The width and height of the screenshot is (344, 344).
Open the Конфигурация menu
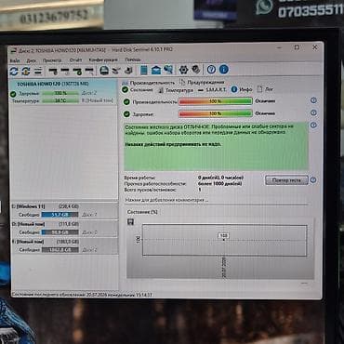pos(103,60)
